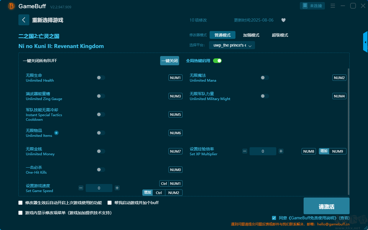Switch to 加强模式 mode tab
This screenshot has height=230, width=368.
pos(251,35)
